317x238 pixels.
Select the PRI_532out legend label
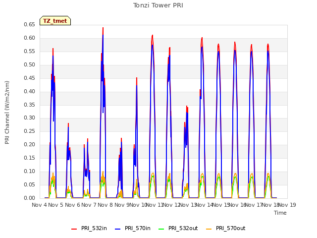[x=183, y=228]
